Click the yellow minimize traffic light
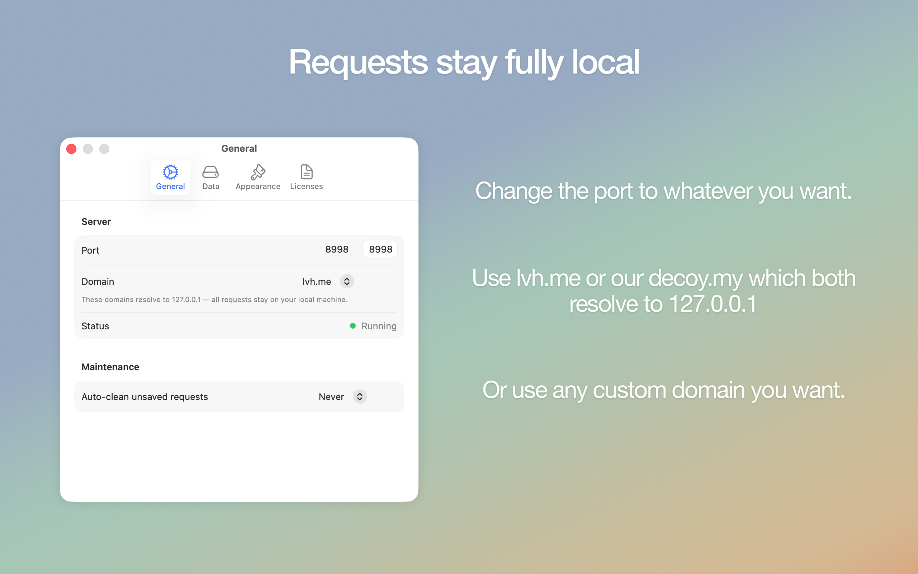 pos(87,149)
